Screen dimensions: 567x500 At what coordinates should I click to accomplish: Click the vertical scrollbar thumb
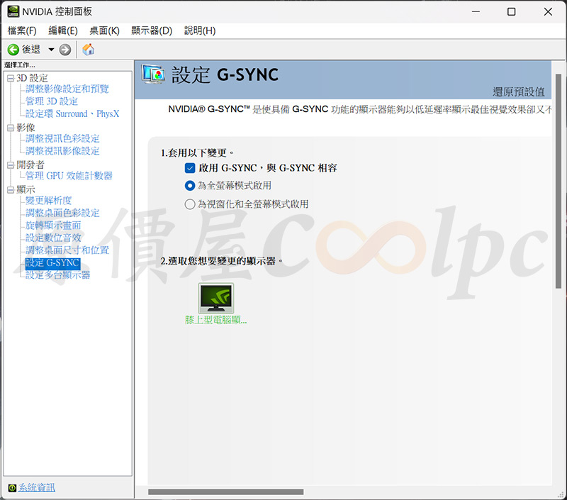(558, 181)
